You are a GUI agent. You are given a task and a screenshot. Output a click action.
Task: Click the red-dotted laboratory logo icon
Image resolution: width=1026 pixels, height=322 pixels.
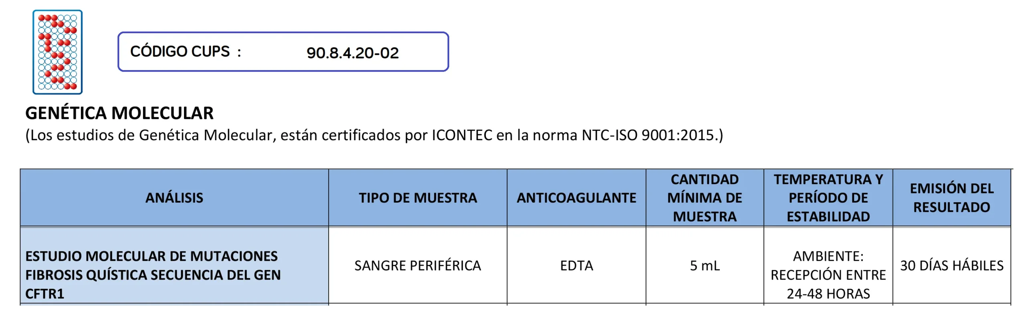pyautogui.click(x=57, y=52)
